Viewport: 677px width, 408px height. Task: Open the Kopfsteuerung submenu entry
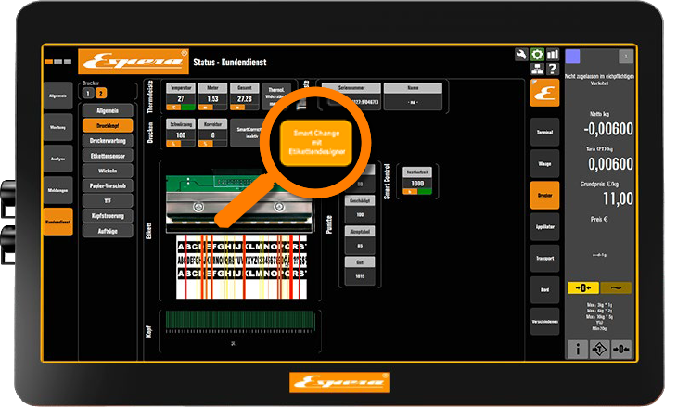108,216
